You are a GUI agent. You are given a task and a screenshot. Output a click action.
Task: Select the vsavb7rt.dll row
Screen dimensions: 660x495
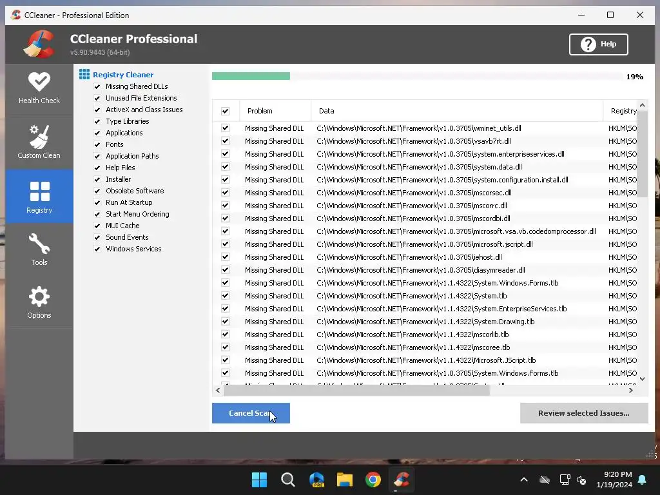coord(425,141)
